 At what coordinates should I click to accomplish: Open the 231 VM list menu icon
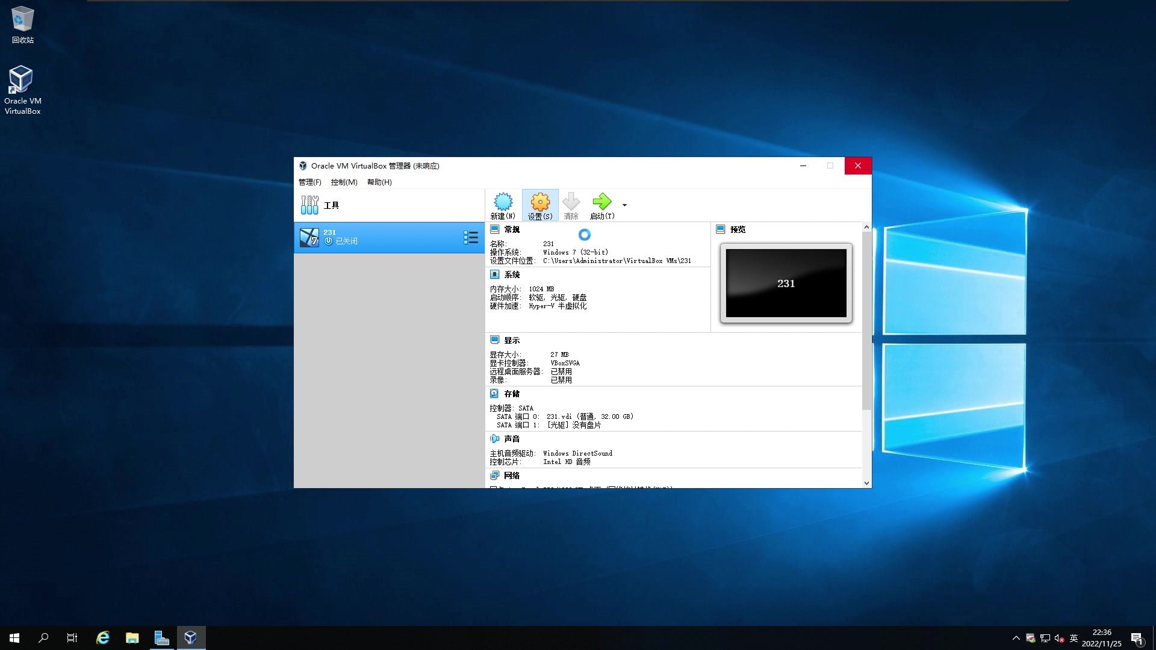click(471, 238)
